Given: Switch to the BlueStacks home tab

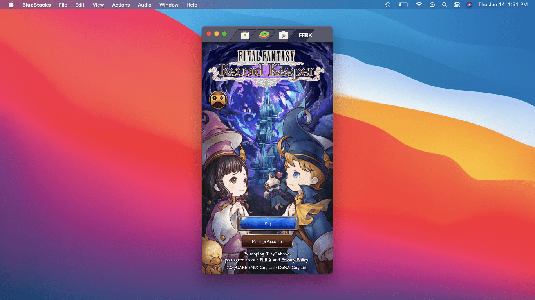Looking at the screenshot, I should 264,35.
